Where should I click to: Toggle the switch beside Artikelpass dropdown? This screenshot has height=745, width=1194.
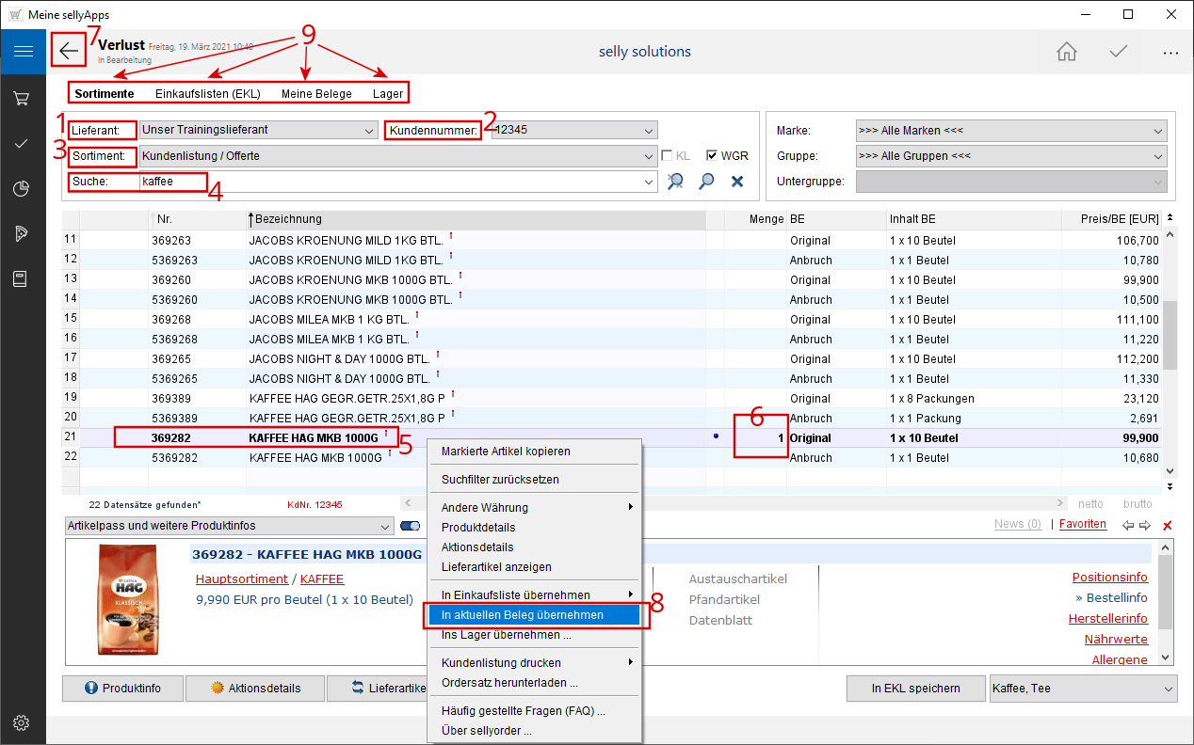[x=410, y=526]
